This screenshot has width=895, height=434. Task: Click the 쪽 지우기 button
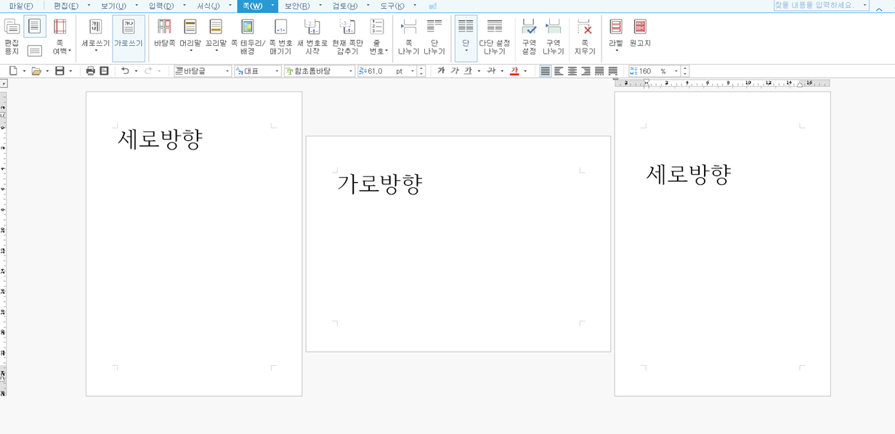(x=586, y=38)
